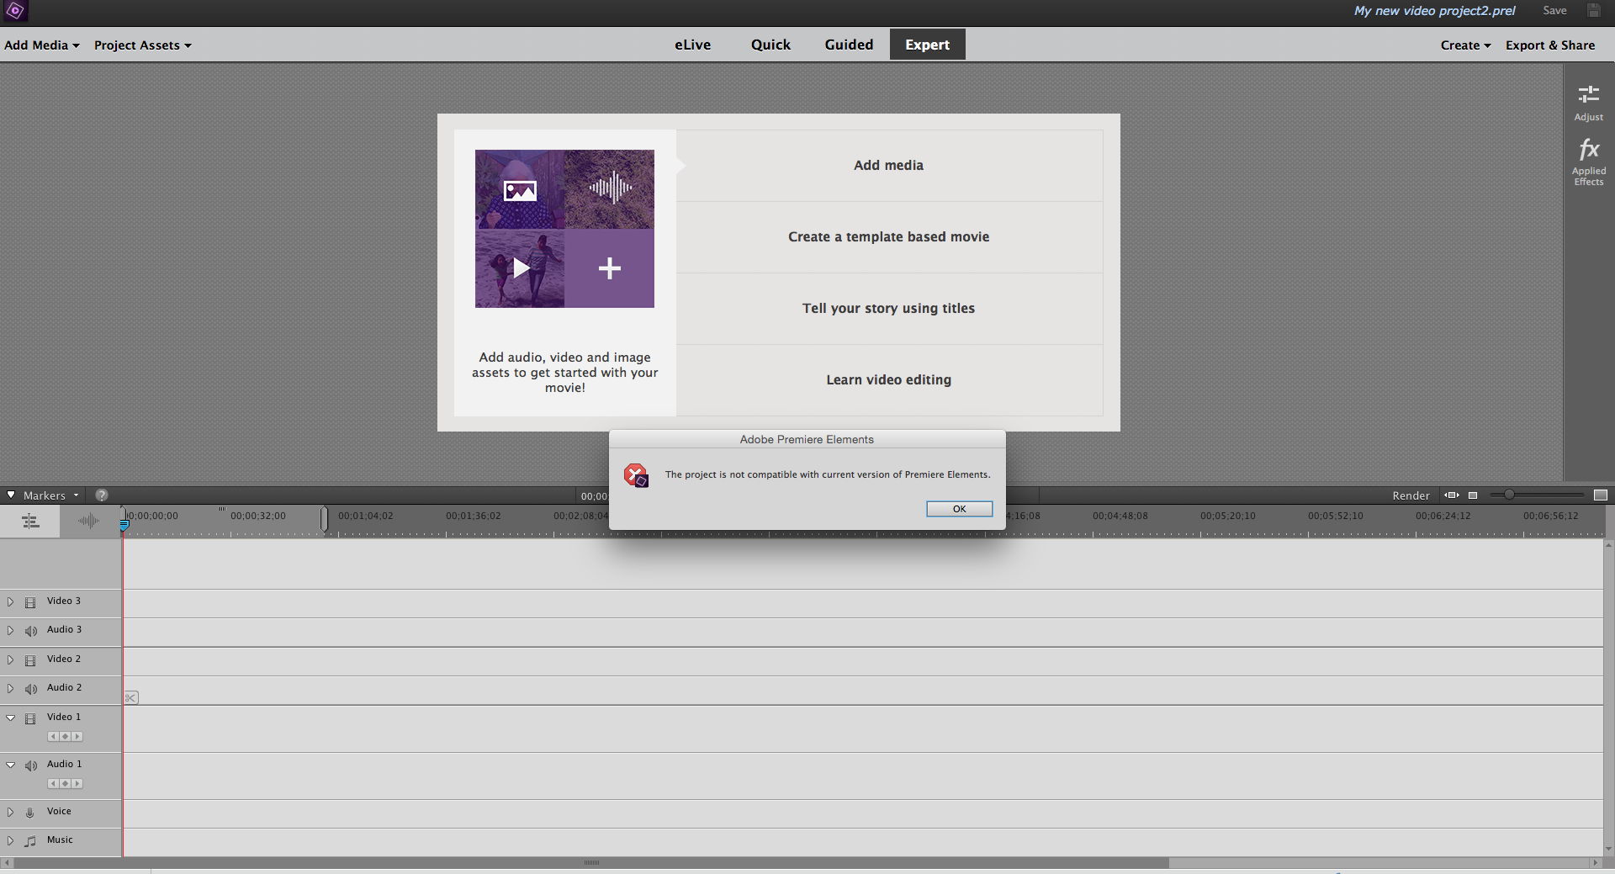The image size is (1615, 874).
Task: Choose Learn video editing
Action: (x=889, y=380)
